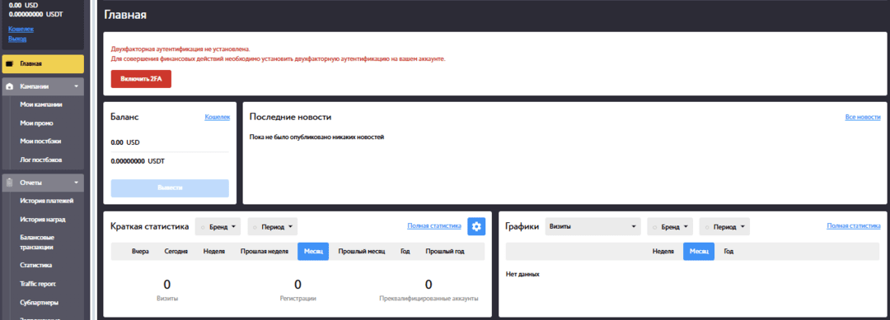Click the Выход logout link

click(x=17, y=39)
